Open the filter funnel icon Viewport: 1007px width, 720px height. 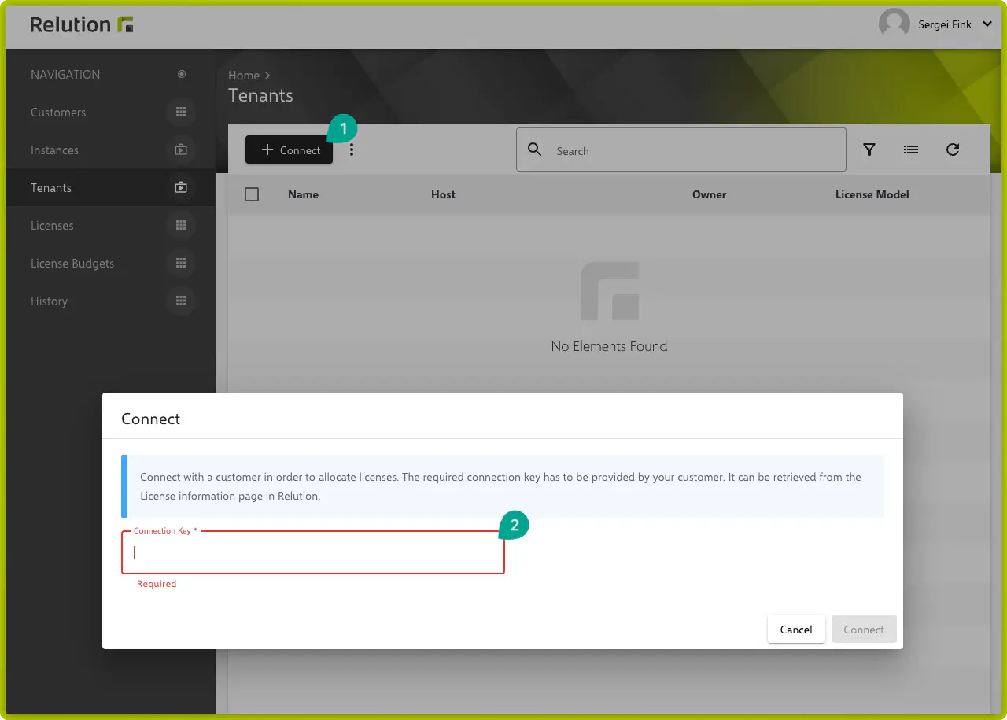pos(869,150)
